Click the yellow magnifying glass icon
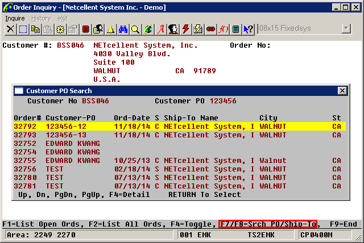Viewport: 364px width, 243px height. pos(135,29)
